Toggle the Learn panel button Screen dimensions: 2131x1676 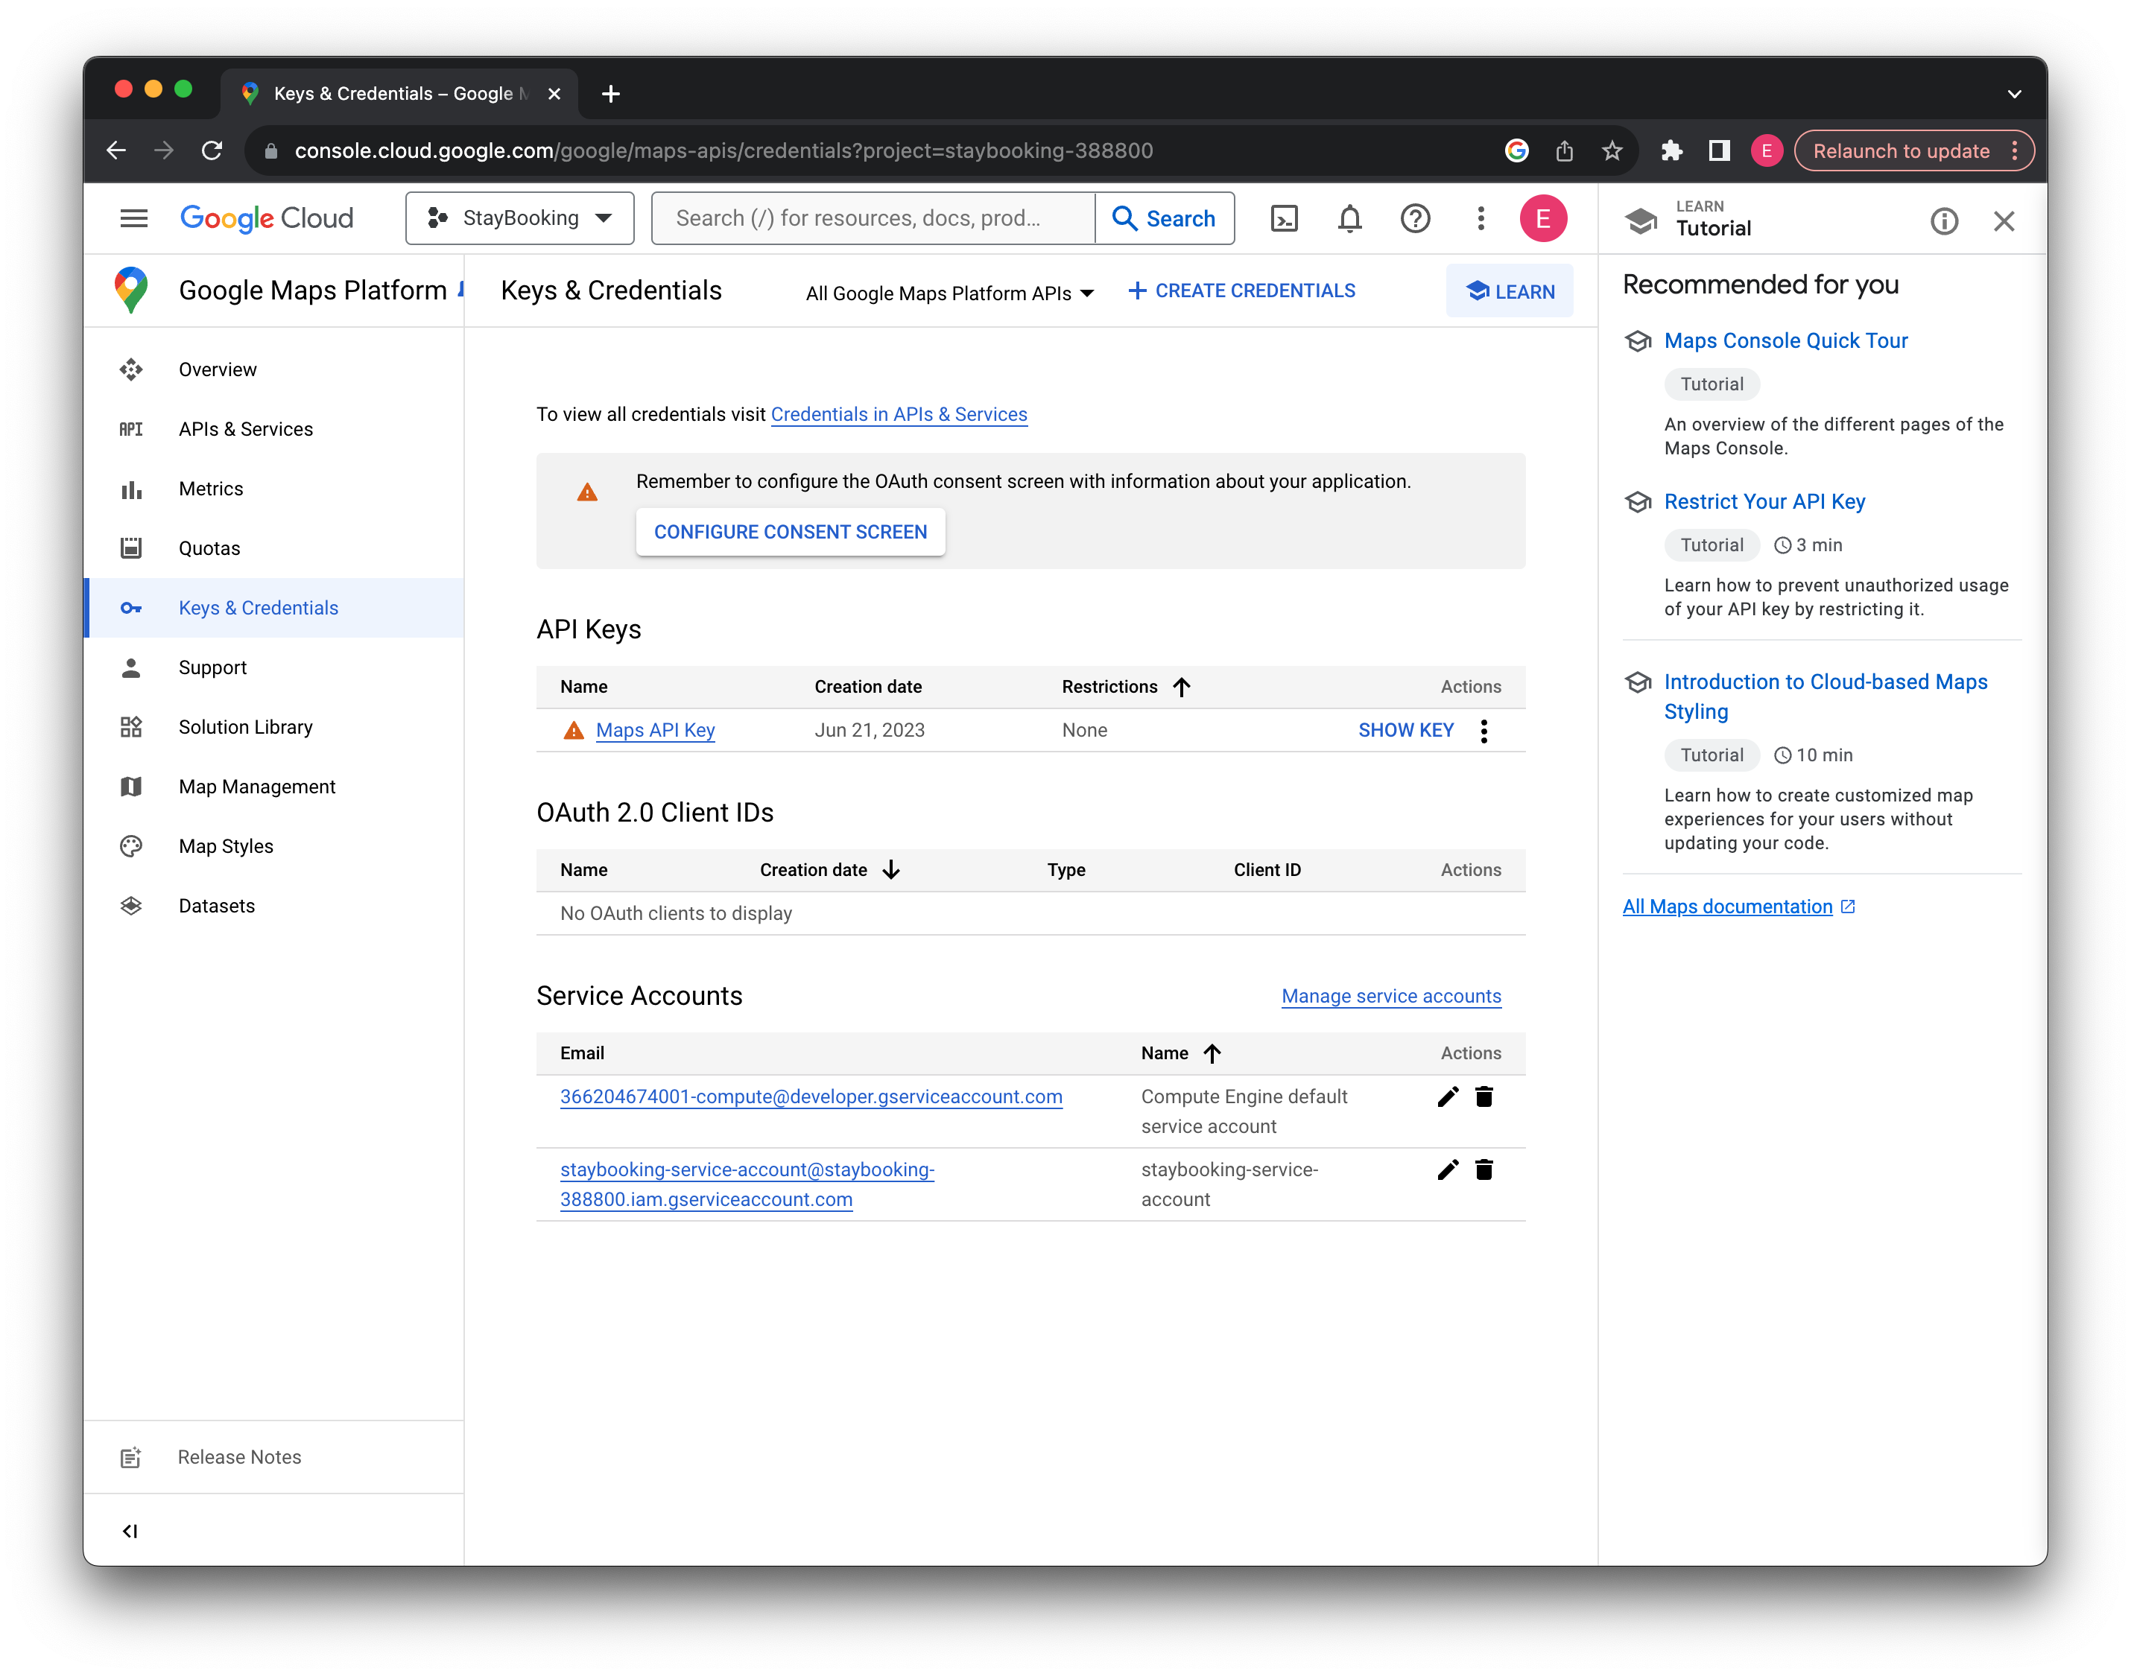(1510, 291)
